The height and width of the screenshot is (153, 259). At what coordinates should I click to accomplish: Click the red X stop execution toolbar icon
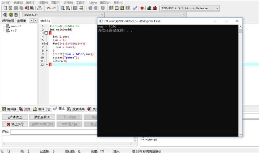[142, 8]
